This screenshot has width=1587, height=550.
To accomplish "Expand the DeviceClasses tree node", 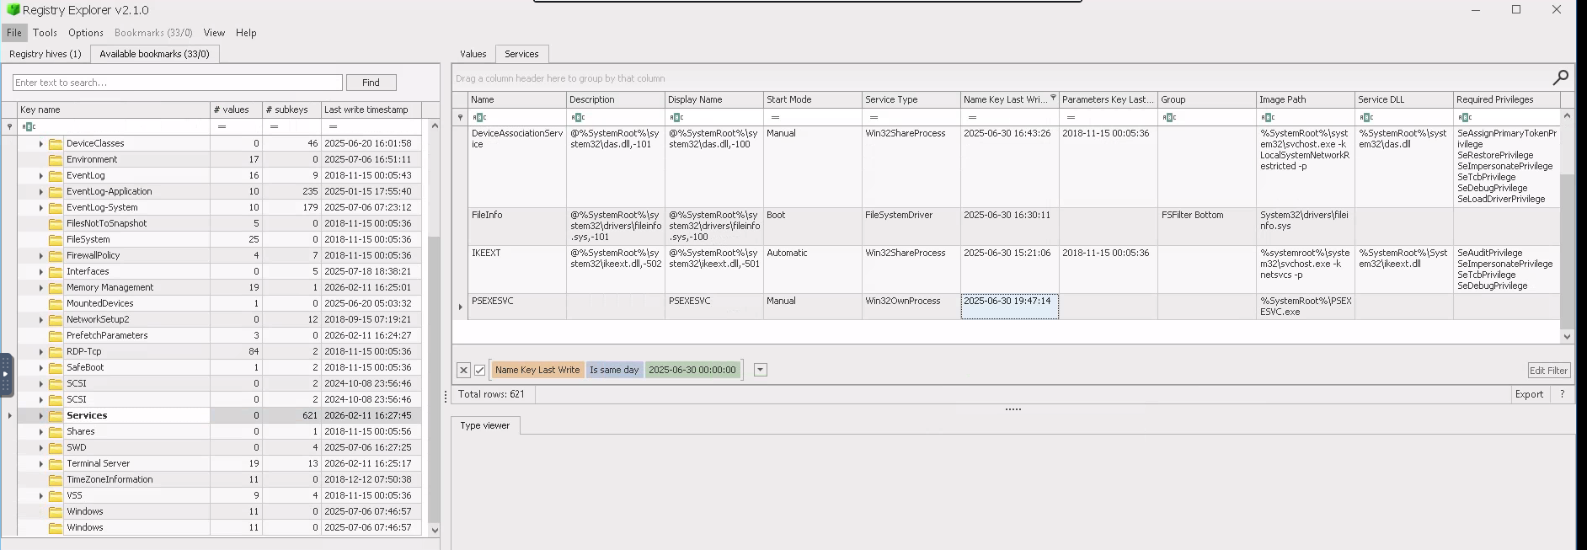I will click(40, 144).
